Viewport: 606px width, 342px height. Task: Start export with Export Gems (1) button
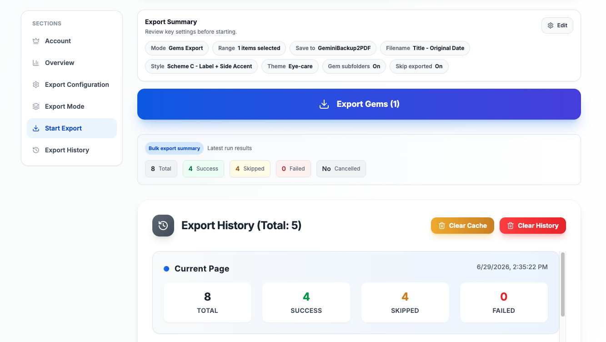359,104
